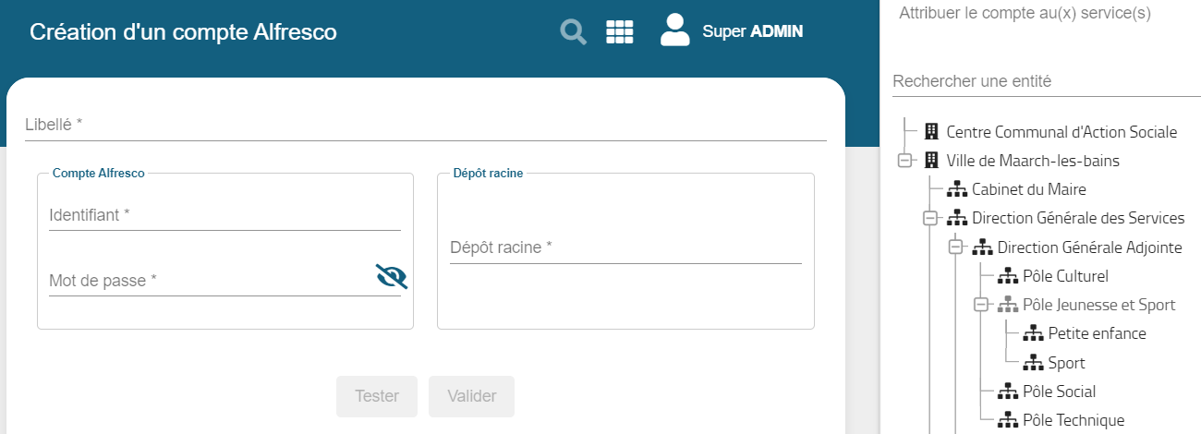1201x434 pixels.
Task: Click the Pôle Culturel org-chart icon
Action: (1009, 276)
